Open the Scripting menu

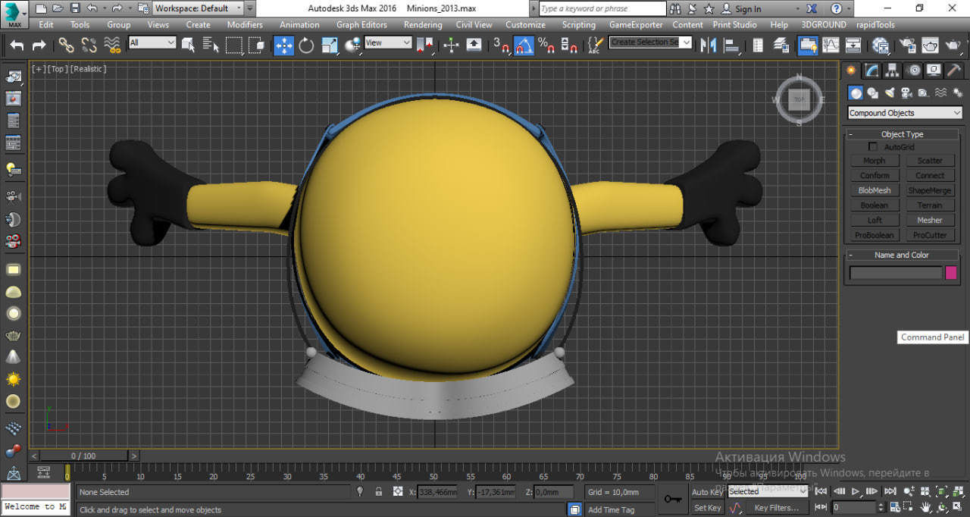pyautogui.click(x=578, y=24)
